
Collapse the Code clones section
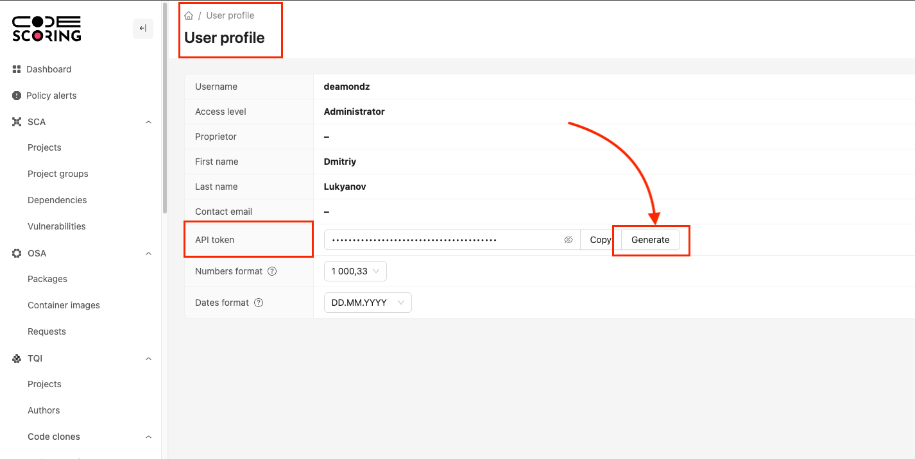point(148,437)
